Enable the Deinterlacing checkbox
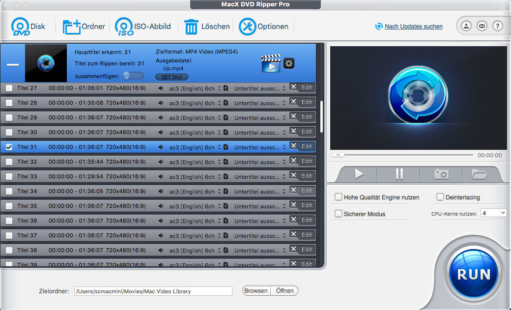Image resolution: width=511 pixels, height=310 pixels. tap(440, 197)
